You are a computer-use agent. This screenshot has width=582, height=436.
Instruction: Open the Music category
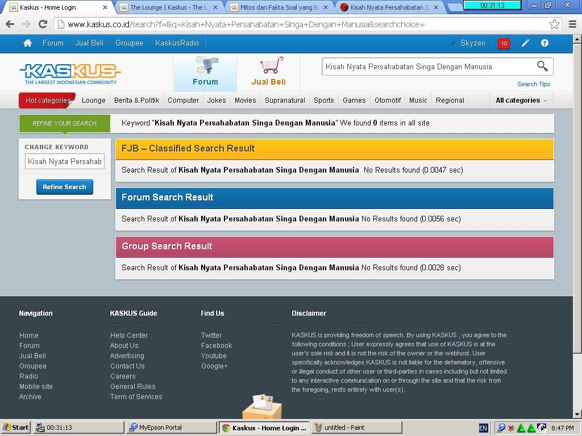pos(418,100)
